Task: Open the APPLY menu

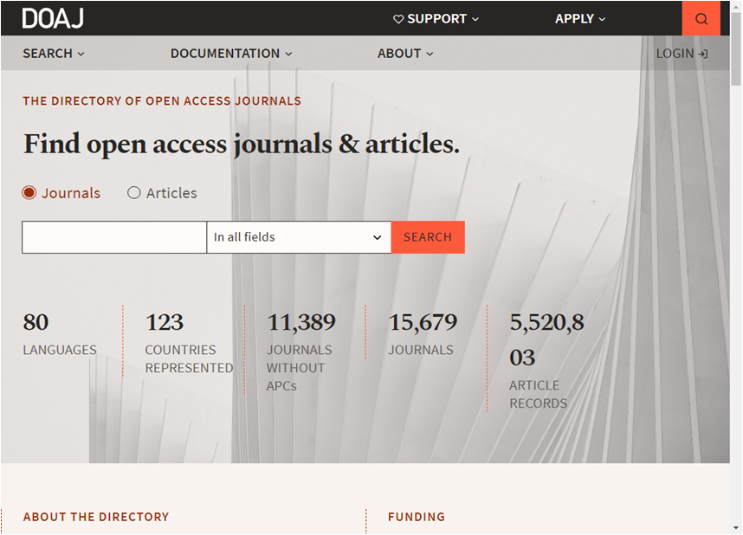Action: coord(580,19)
